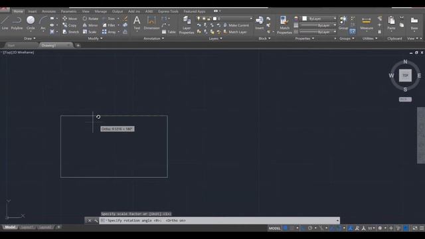Expand the Layers panel
This screenshot has width=425, height=239.
pos(215,39)
